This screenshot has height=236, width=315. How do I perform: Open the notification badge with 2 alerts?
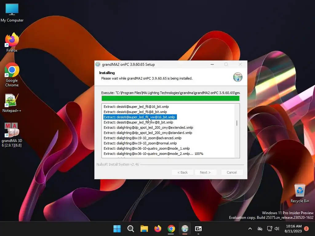tap(306, 228)
